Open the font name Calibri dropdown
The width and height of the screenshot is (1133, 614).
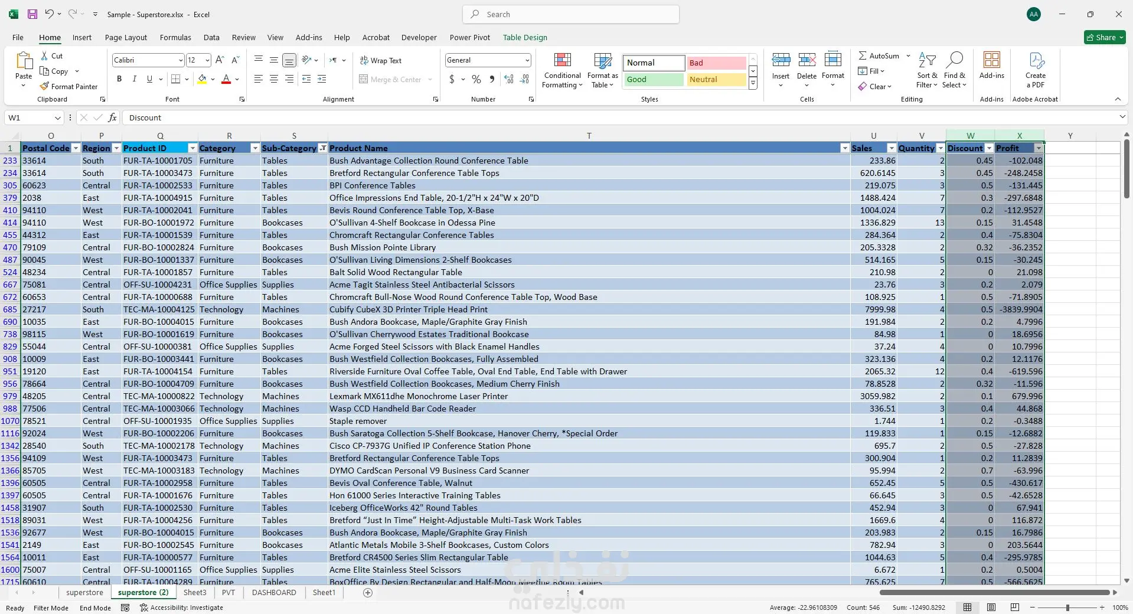181,60
